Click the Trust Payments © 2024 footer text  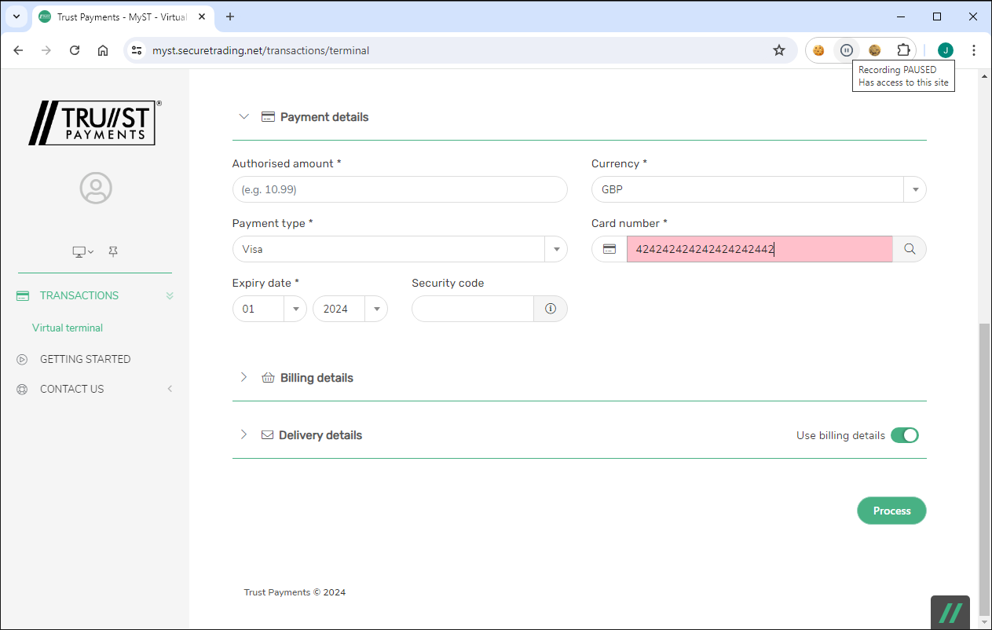[x=295, y=592]
